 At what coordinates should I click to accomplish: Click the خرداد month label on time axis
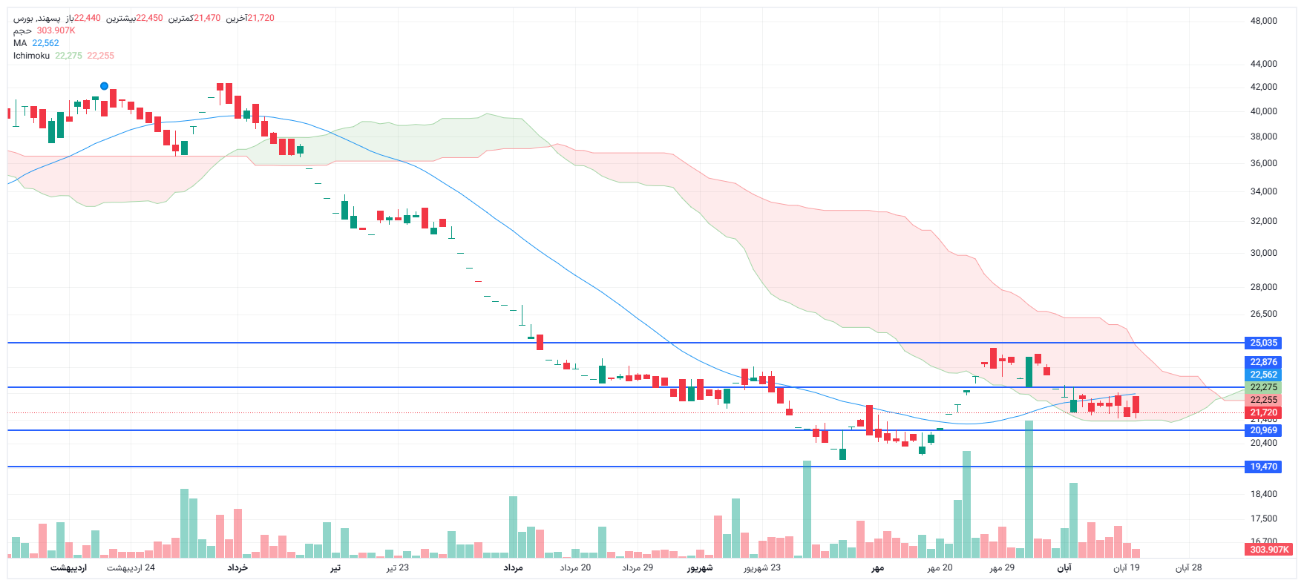pyautogui.click(x=237, y=567)
